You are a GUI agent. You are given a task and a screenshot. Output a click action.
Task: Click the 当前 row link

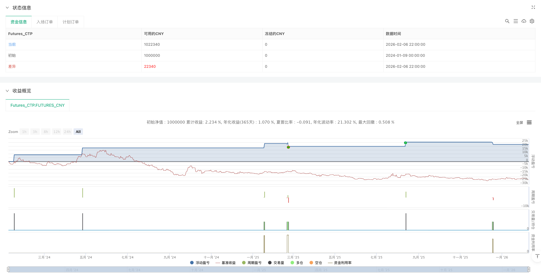(x=12, y=44)
